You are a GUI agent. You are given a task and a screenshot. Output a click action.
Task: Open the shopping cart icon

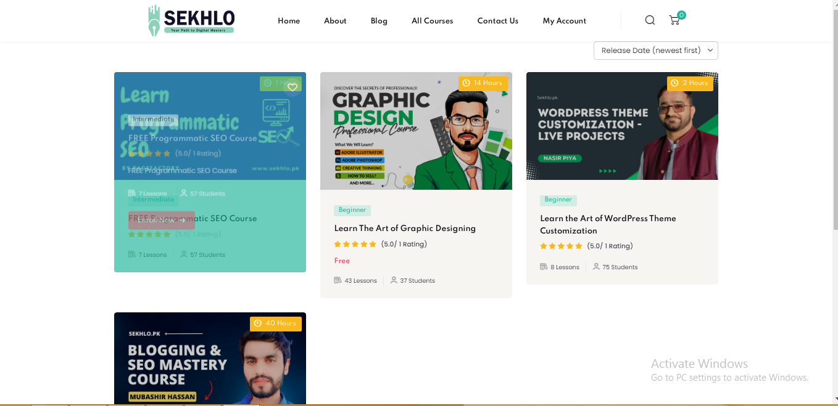pyautogui.click(x=674, y=20)
